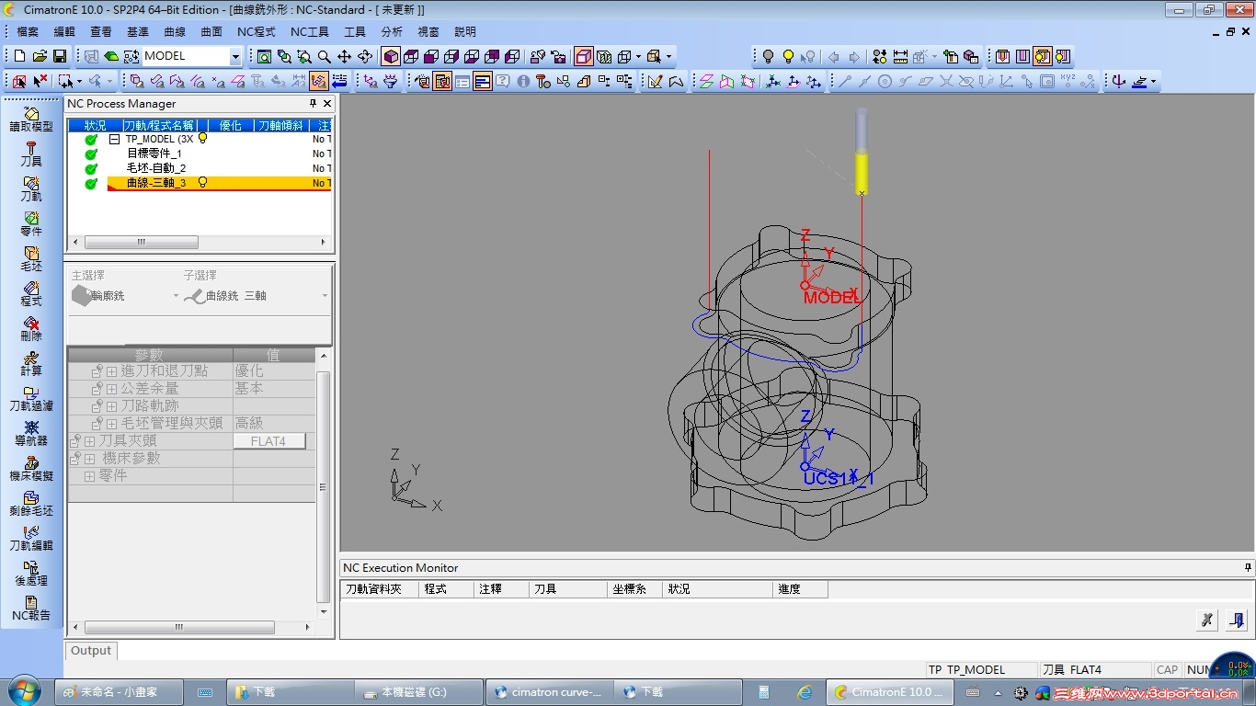Click the magnifier zoom toolbar icon
This screenshot has height=706, width=1256.
click(x=325, y=56)
